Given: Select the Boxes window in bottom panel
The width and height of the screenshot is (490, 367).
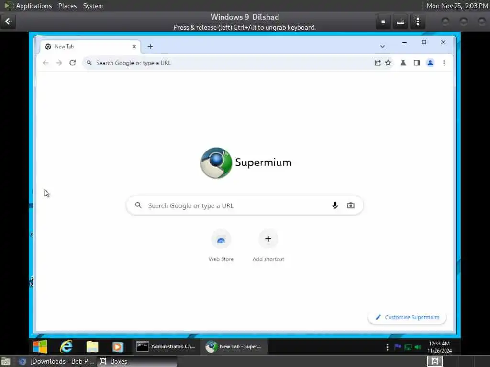Looking at the screenshot, I should [x=137, y=361].
